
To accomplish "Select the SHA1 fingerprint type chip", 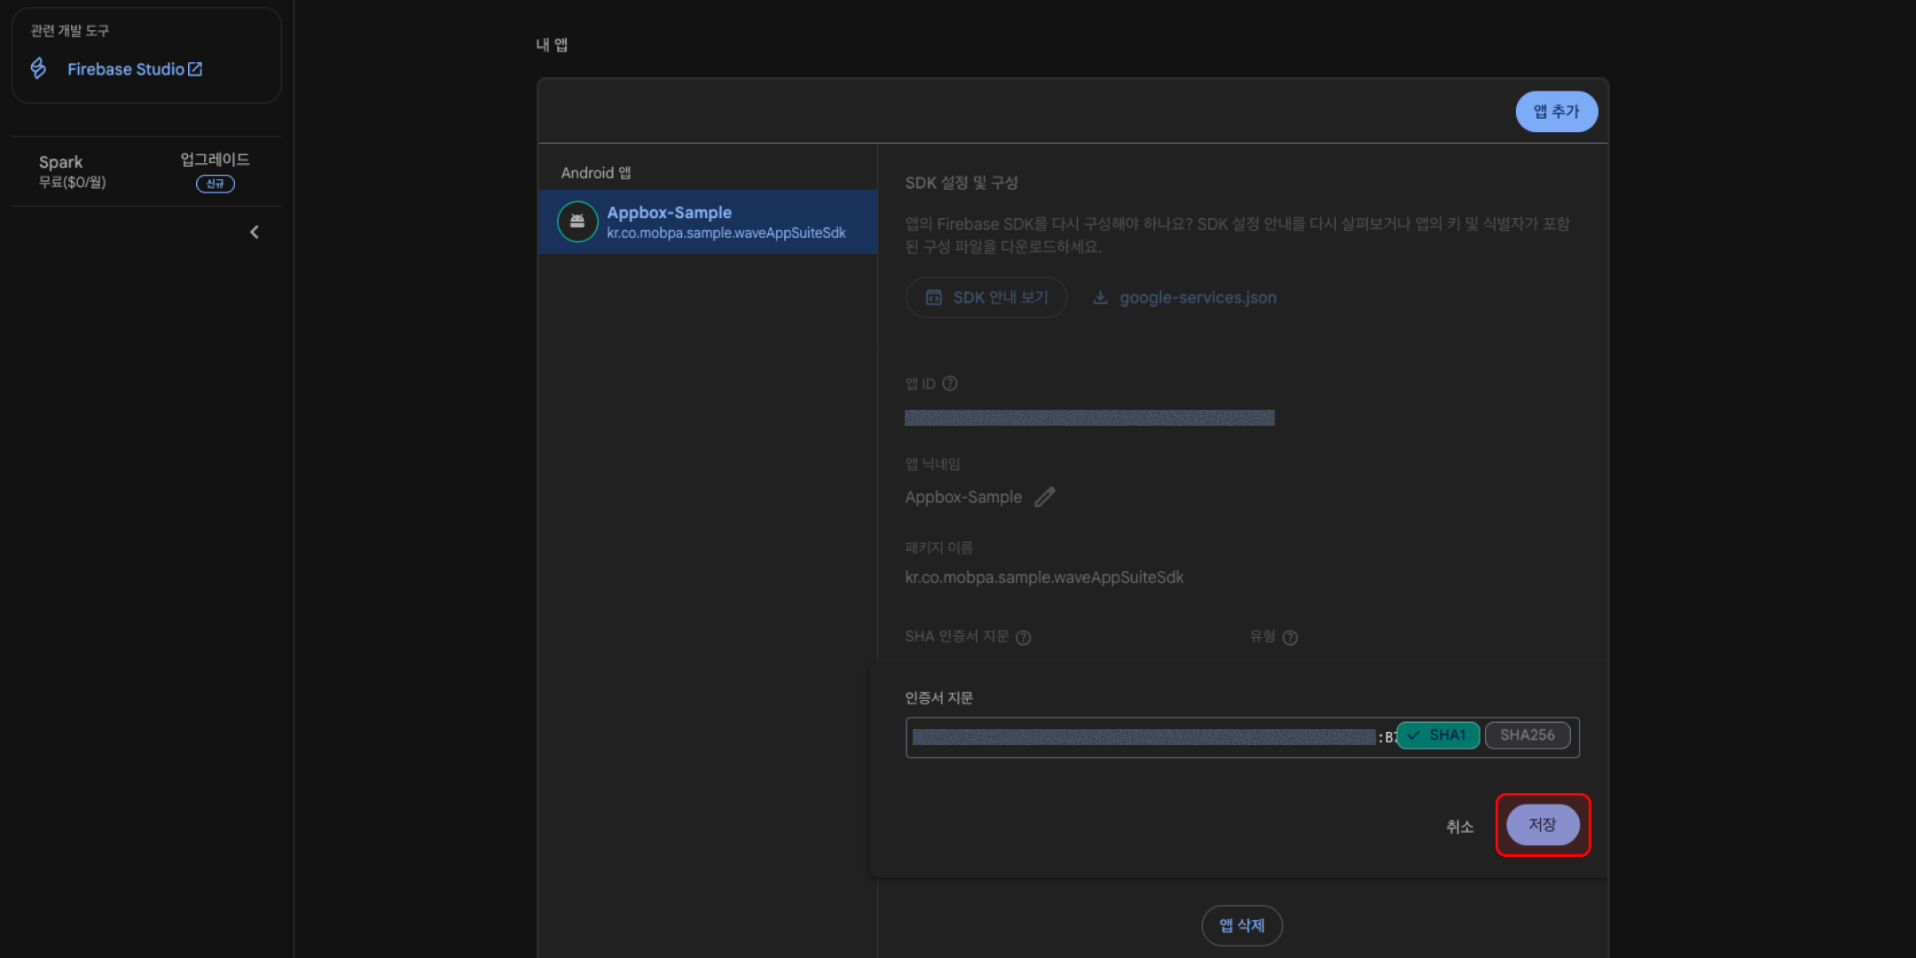I will pyautogui.click(x=1438, y=735).
